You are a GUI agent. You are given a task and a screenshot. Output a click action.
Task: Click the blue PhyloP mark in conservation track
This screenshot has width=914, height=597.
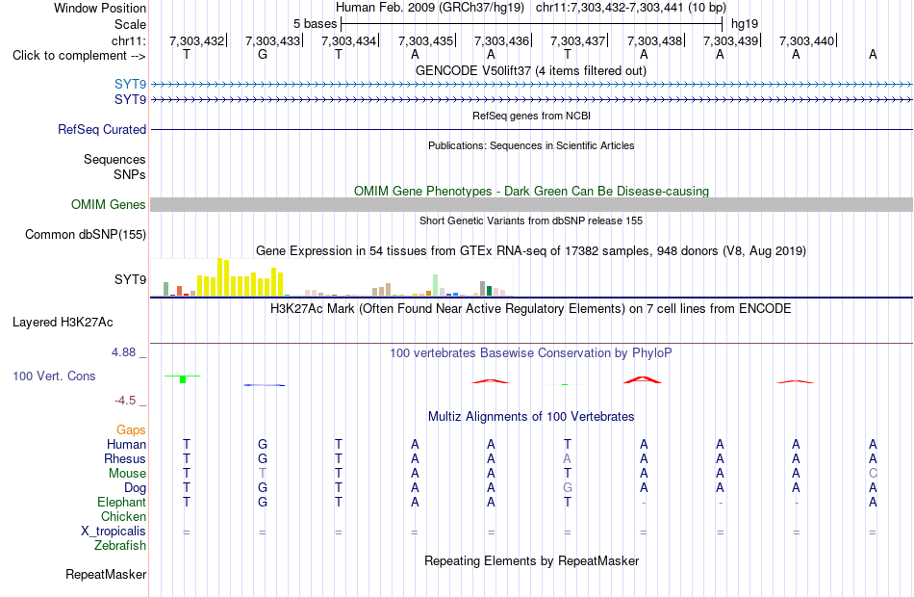[264, 385]
